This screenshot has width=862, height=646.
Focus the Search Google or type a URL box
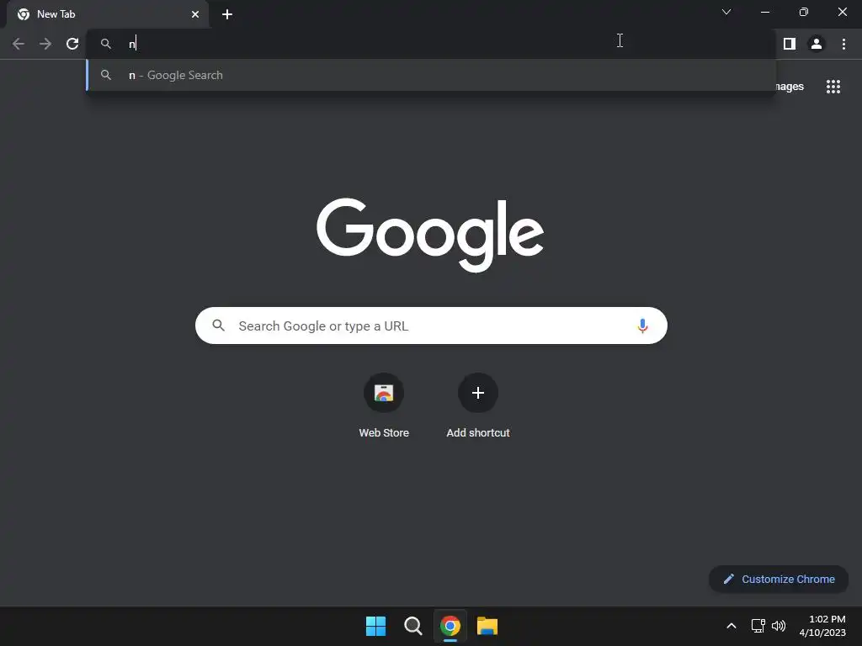pyautogui.click(x=432, y=326)
